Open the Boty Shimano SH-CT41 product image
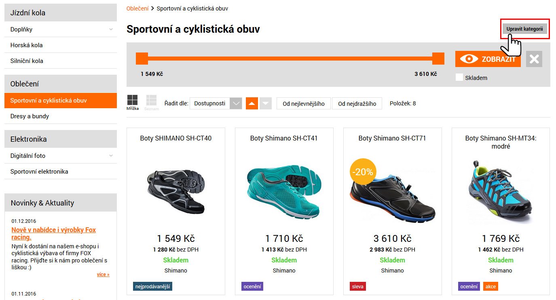Image resolution: width=556 pixels, height=300 pixels. tap(284, 189)
